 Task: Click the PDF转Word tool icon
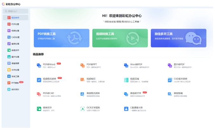point(39,65)
